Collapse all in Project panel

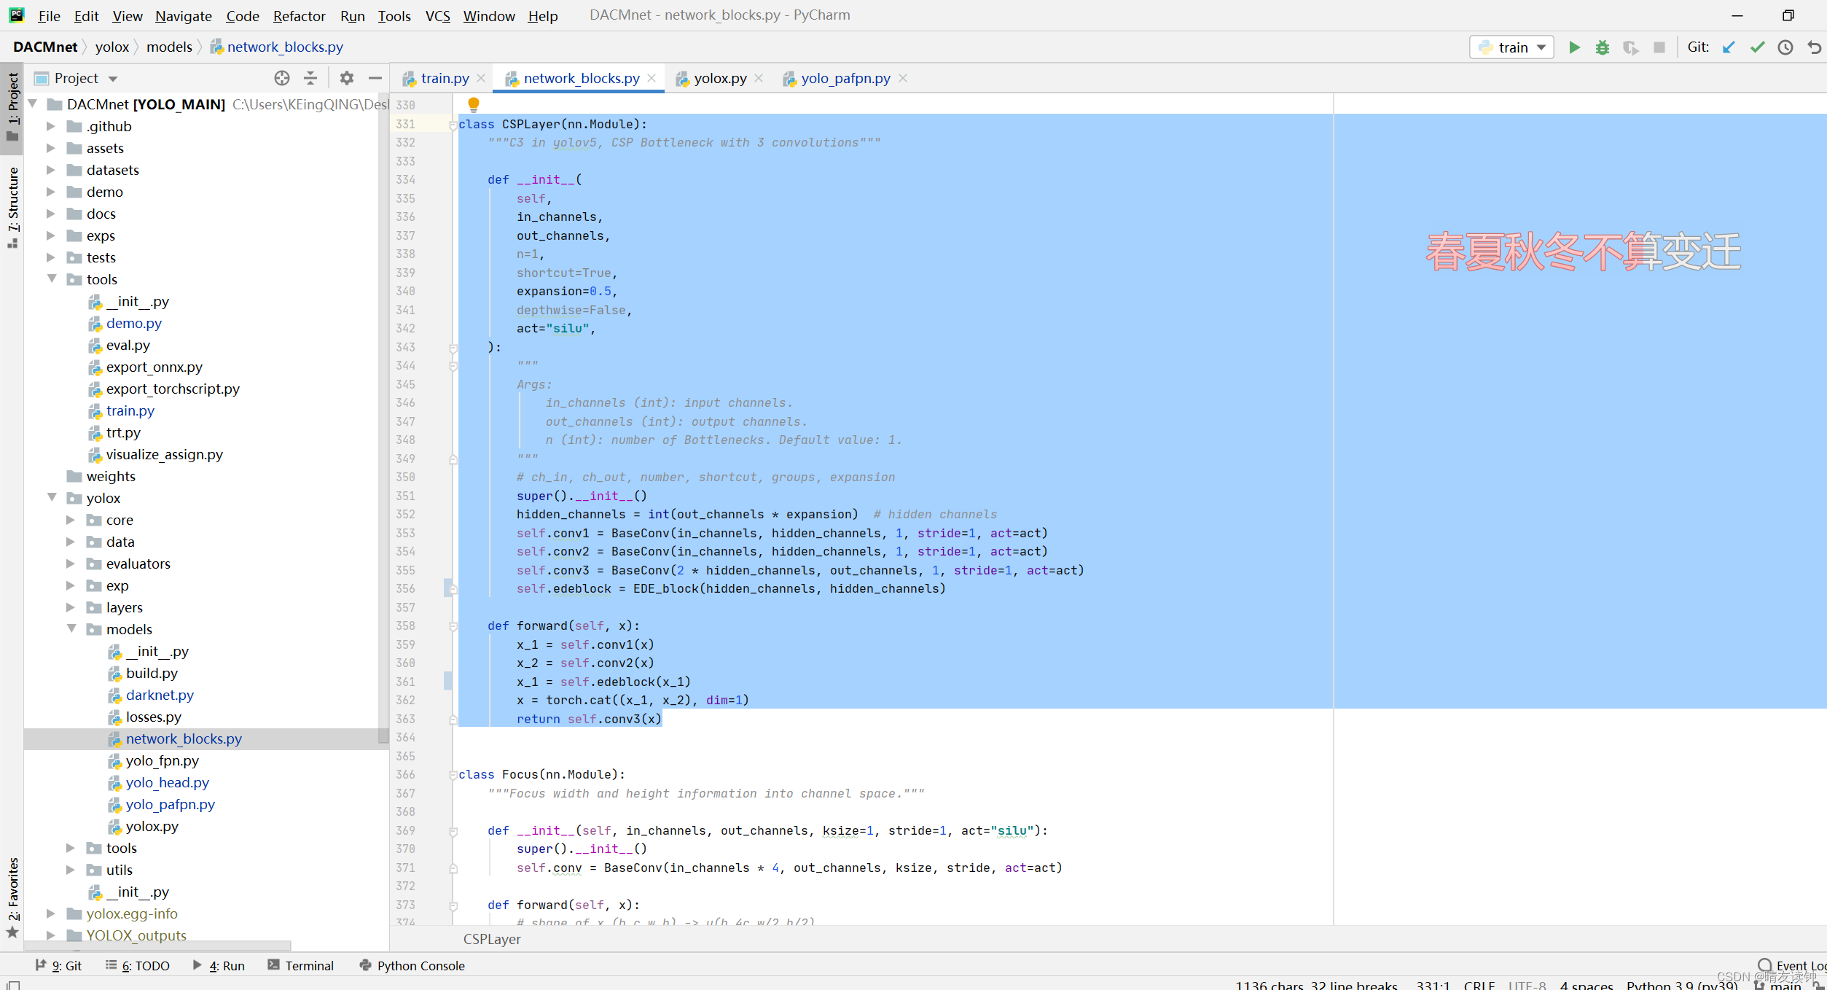[x=310, y=78]
